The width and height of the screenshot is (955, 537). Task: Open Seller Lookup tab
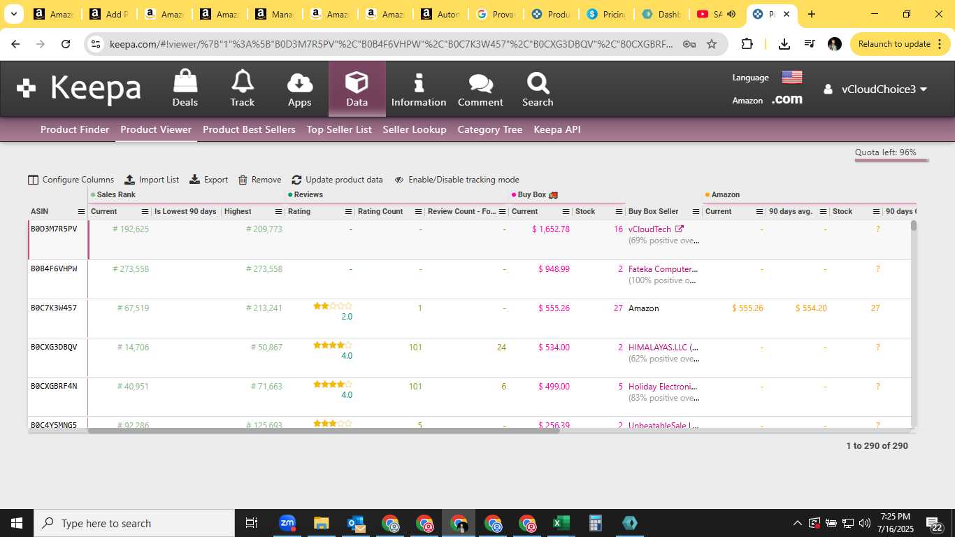coord(415,129)
